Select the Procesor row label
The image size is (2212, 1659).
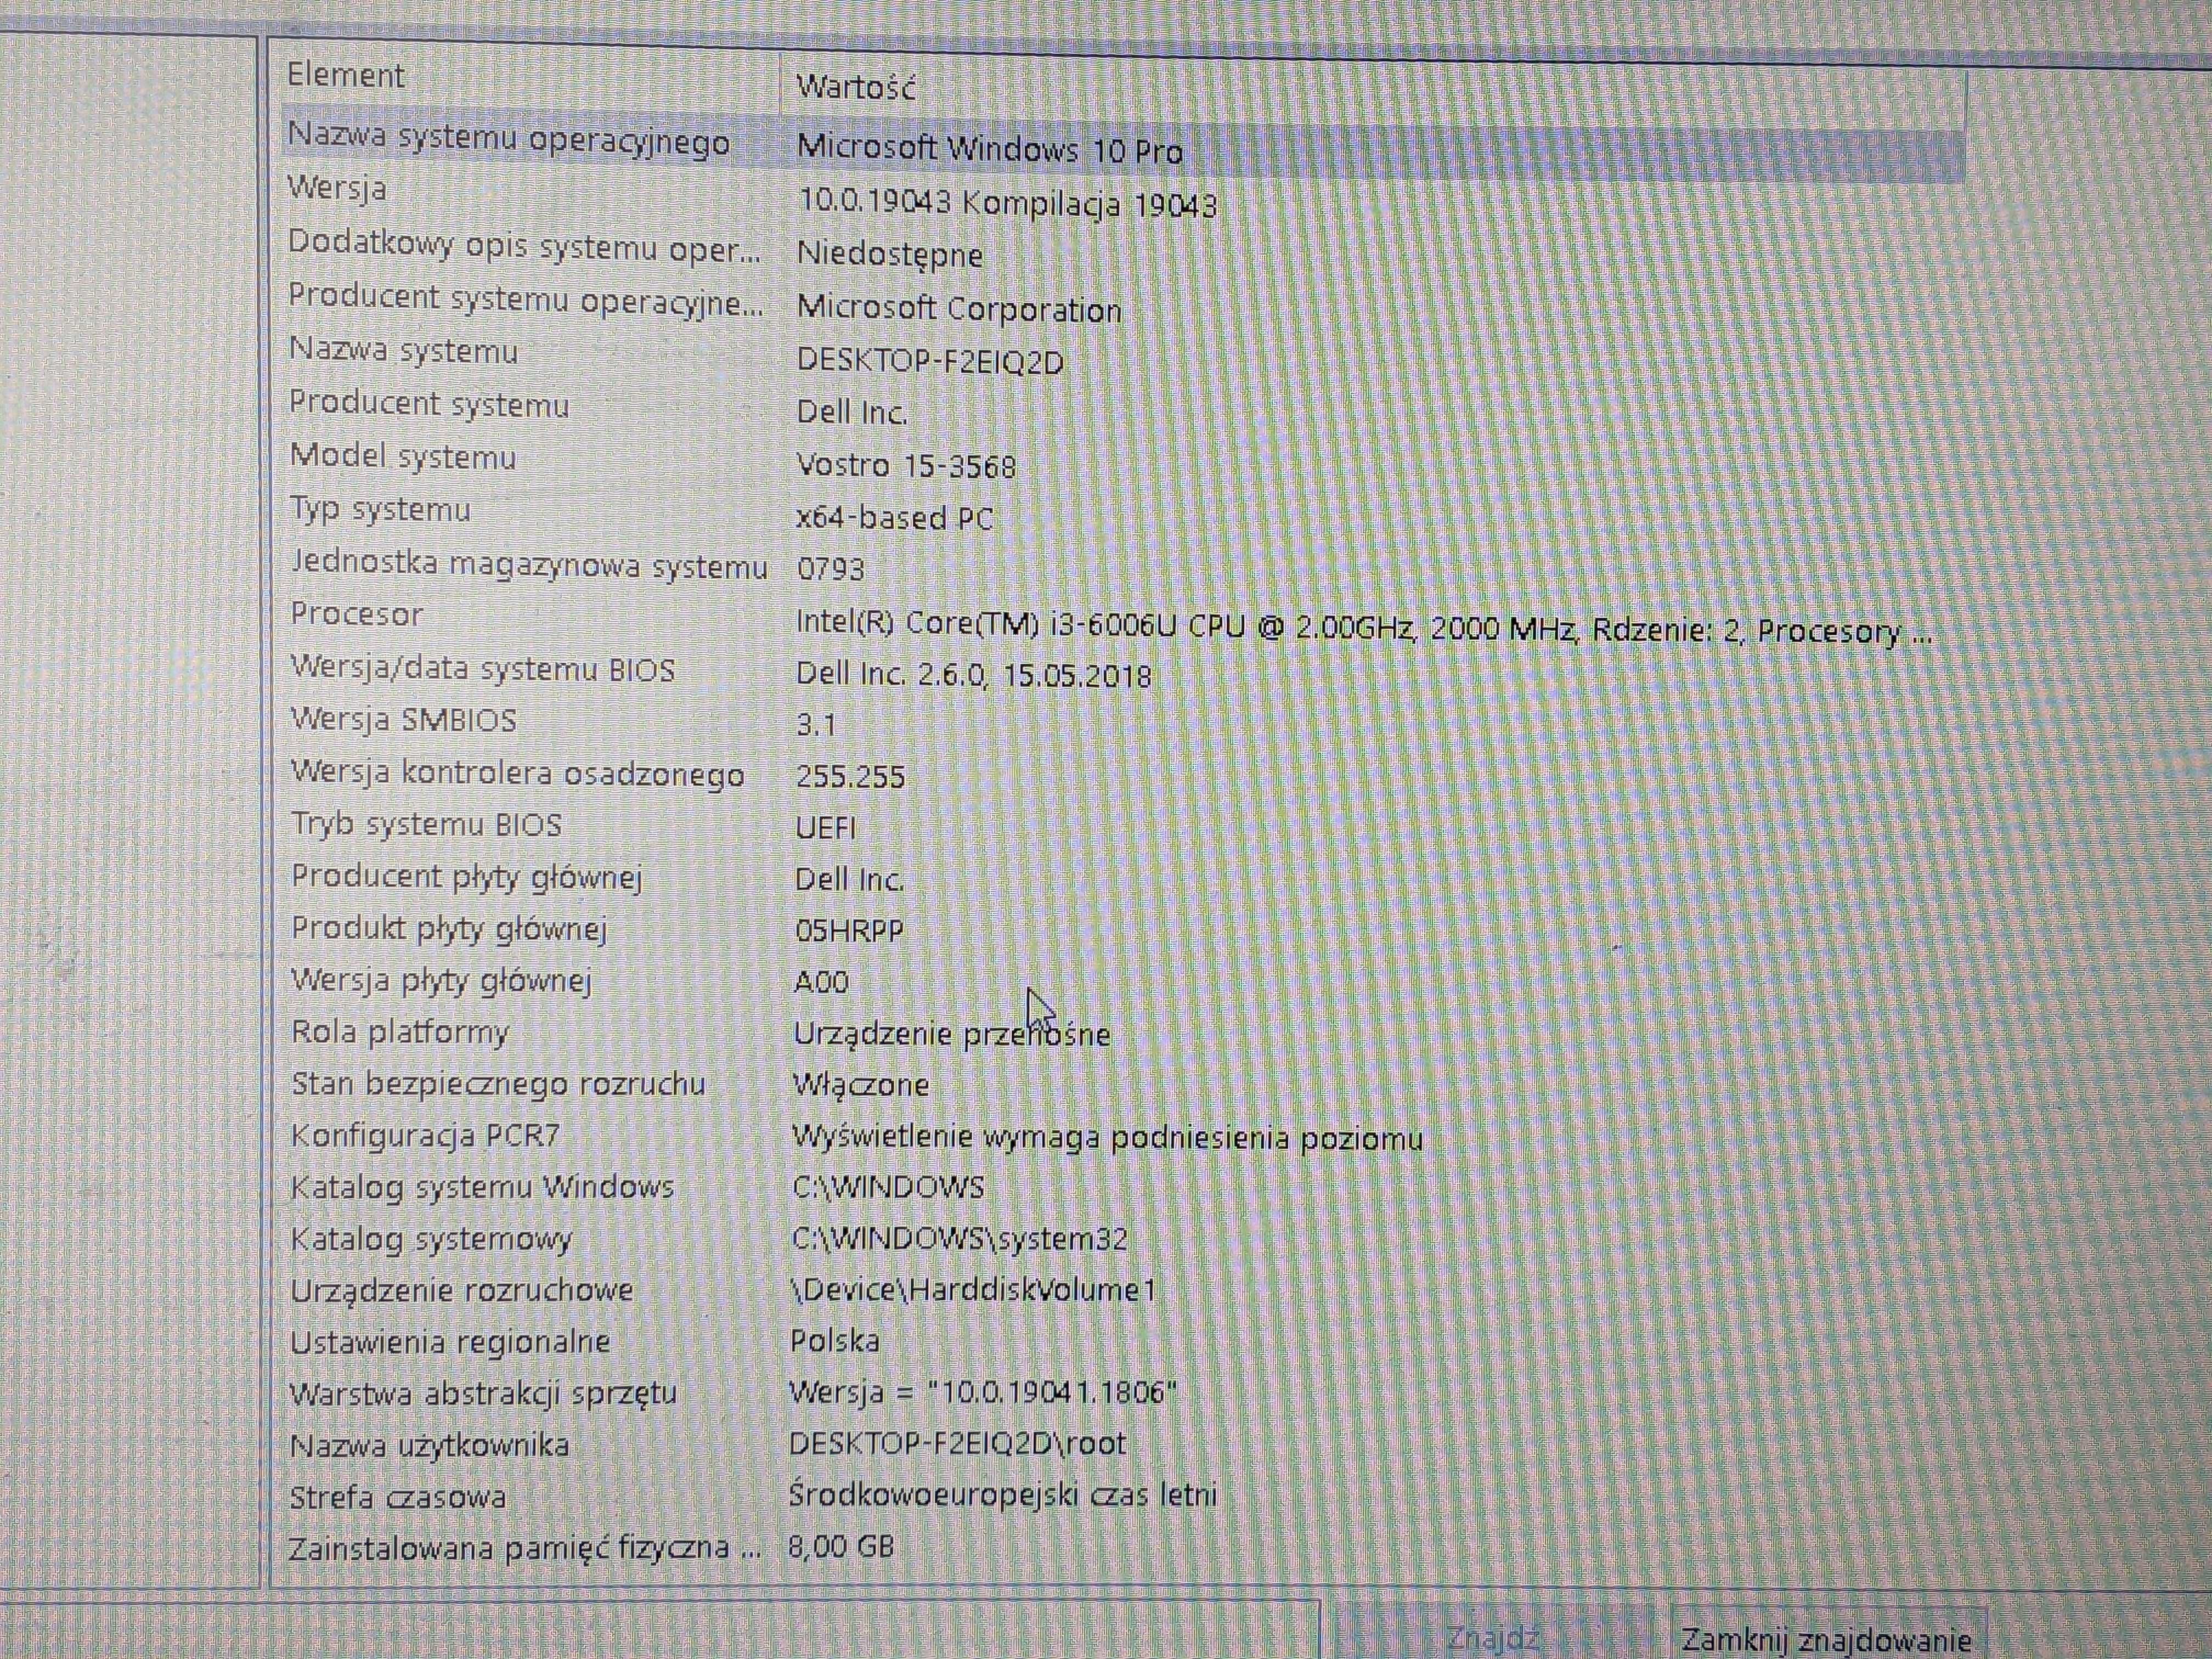[357, 614]
